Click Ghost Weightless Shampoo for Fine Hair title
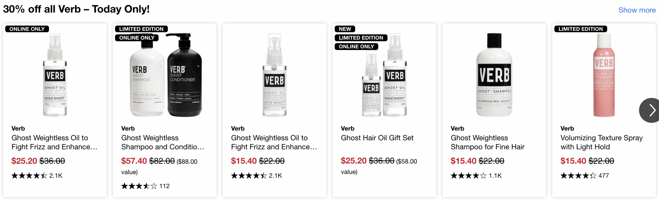659x200 pixels. [x=487, y=142]
